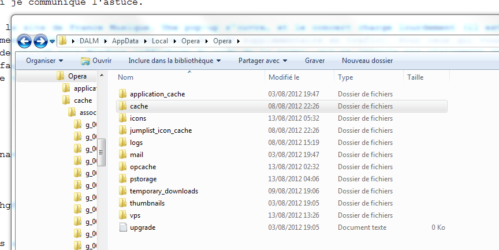Viewport: 499px width, 250px height.
Task: Select the jumplist_icon_cache folder icon
Action: (123, 130)
